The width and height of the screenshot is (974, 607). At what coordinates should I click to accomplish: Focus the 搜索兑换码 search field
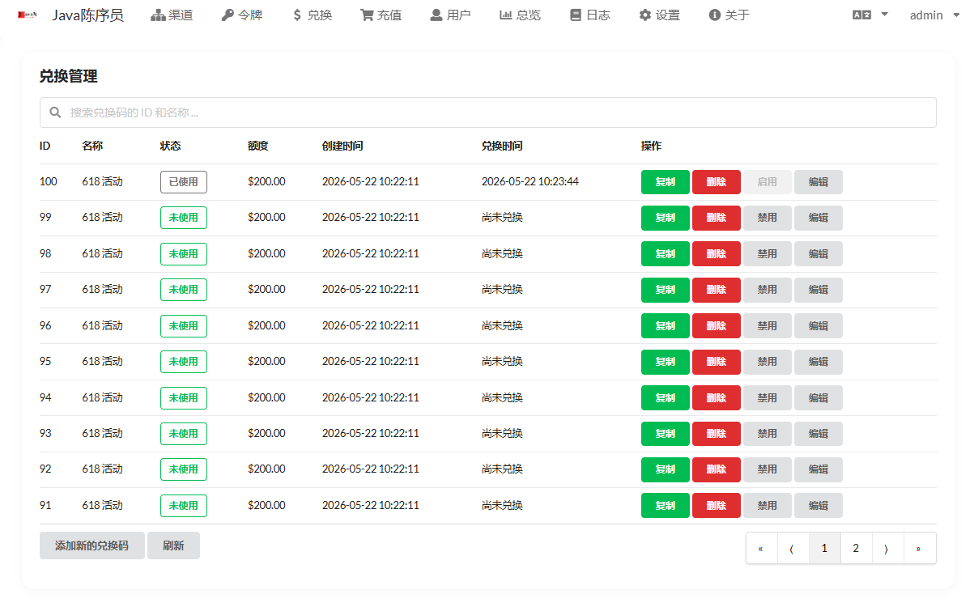point(488,112)
